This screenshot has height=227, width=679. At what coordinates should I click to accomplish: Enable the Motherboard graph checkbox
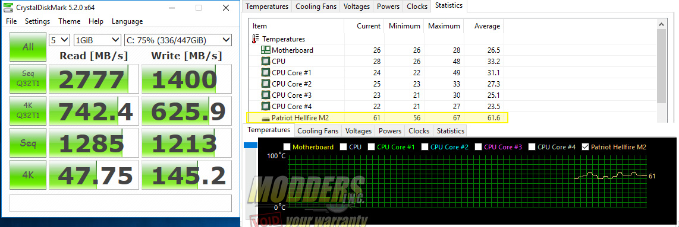[x=286, y=147]
